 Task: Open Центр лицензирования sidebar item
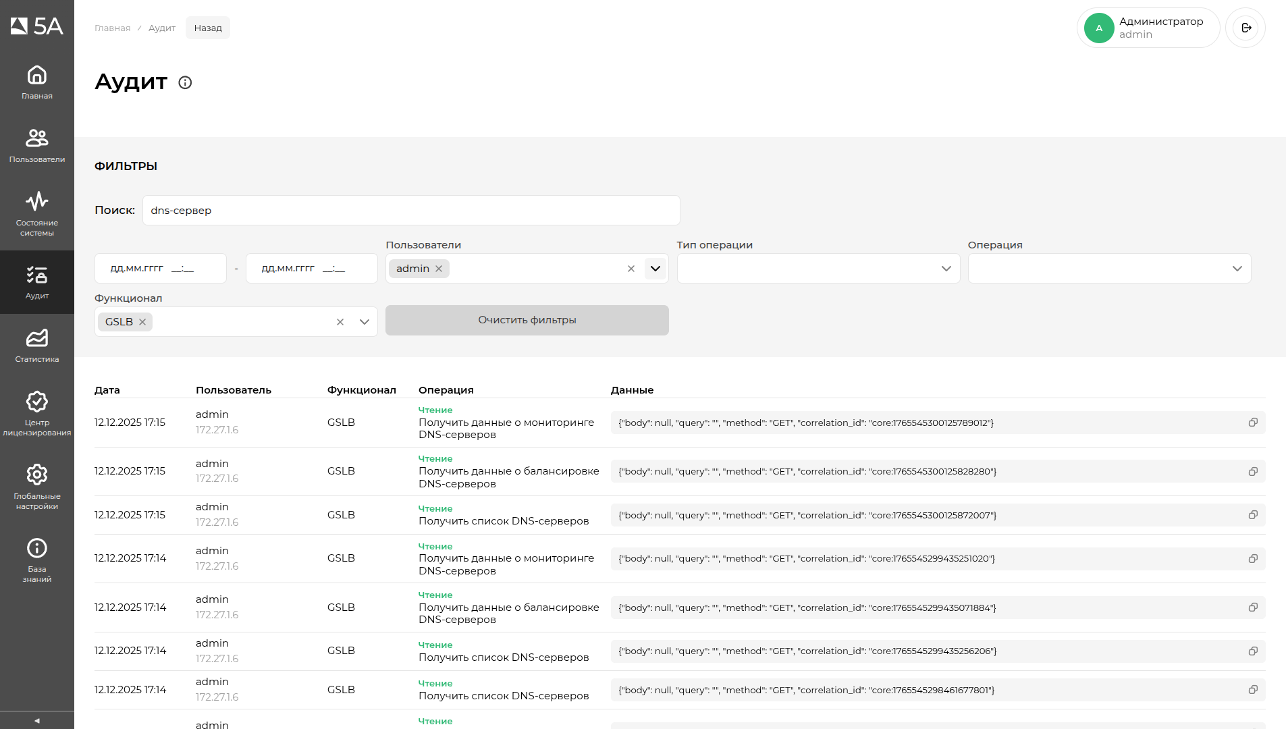[x=36, y=413]
